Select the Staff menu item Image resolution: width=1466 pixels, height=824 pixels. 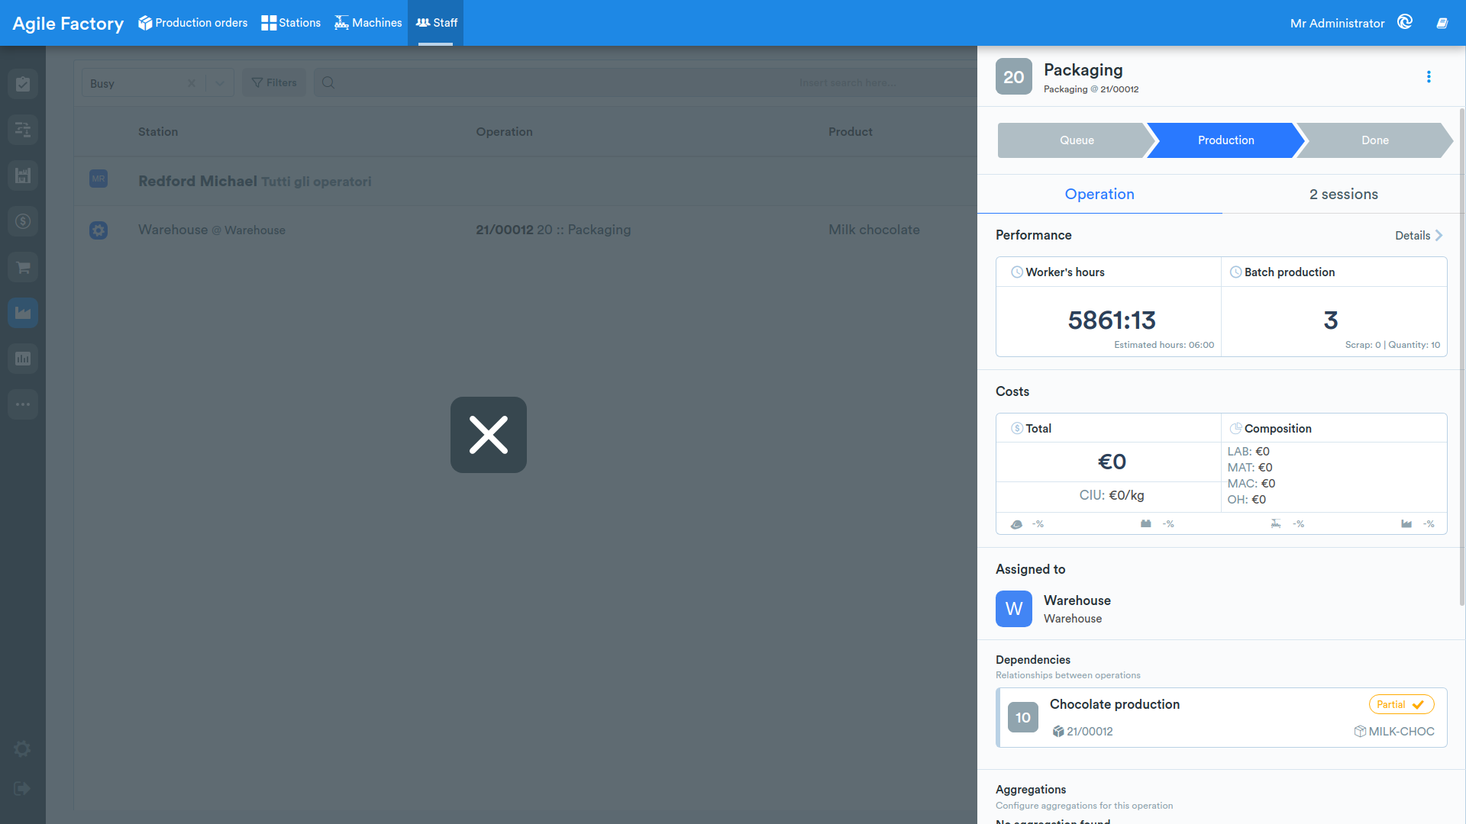pos(436,23)
